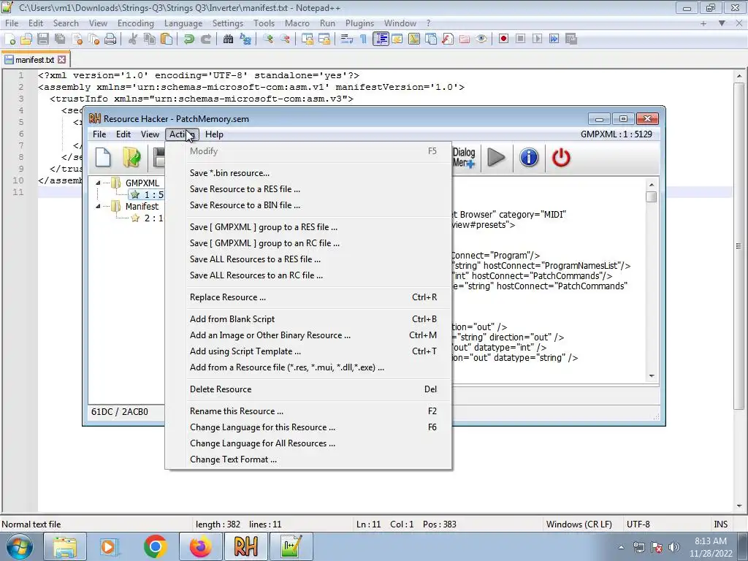Screen dimensions: 748x561
Task: Click the New file icon in Notepad++ toolbar
Action: point(9,39)
